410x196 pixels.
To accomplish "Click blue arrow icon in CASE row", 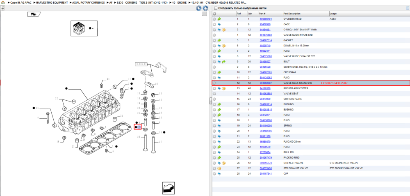I will 219,24.
